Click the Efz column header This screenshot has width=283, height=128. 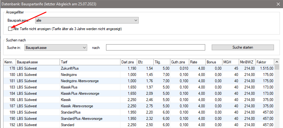[145, 62]
